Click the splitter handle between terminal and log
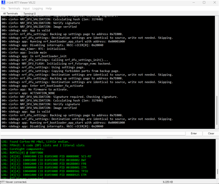This screenshot has width=219, height=184. pyautogui.click(x=109, y=138)
